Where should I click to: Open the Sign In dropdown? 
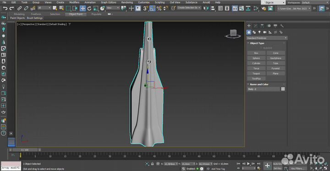(x=273, y=3)
